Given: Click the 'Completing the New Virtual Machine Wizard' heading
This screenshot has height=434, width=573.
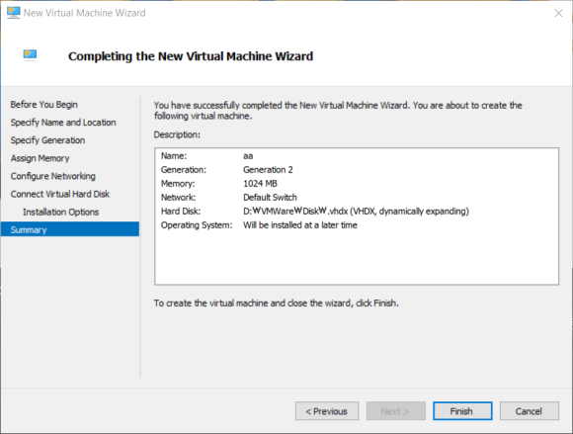Looking at the screenshot, I should [x=191, y=56].
